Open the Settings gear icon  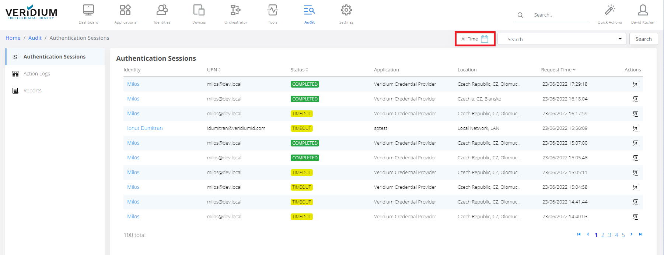346,10
